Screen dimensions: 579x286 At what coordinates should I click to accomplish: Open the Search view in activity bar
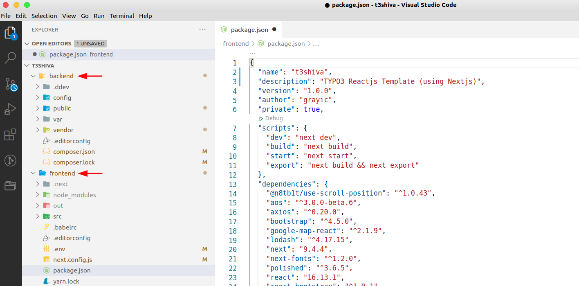pyautogui.click(x=11, y=58)
